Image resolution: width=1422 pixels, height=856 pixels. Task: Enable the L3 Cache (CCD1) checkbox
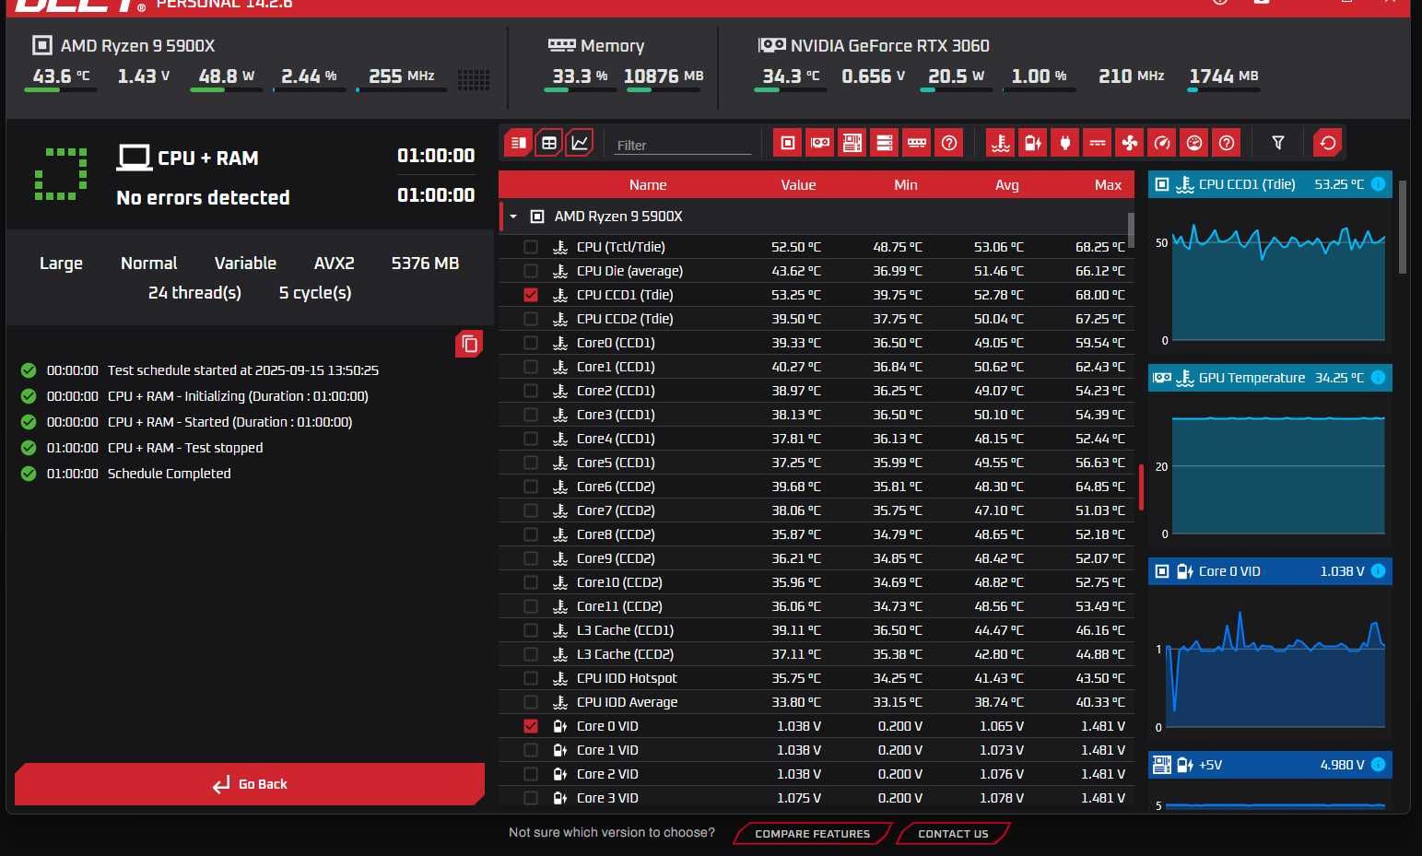530,630
